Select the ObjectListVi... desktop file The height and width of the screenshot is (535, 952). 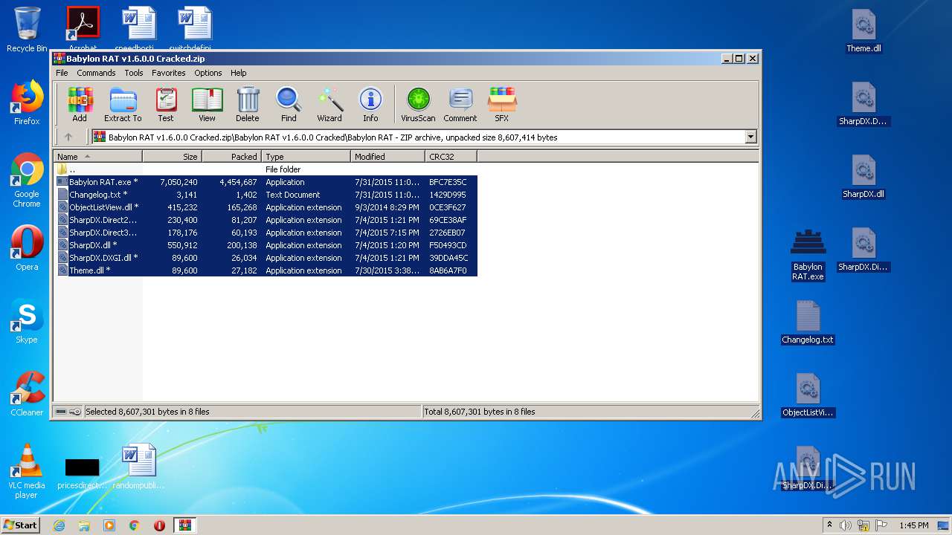(x=808, y=395)
